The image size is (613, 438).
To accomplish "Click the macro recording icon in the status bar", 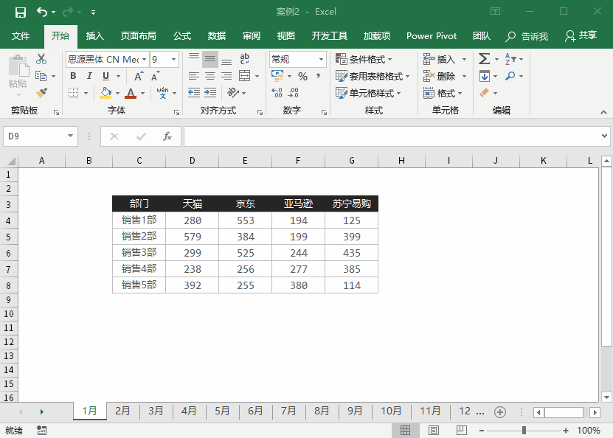I will pos(41,431).
